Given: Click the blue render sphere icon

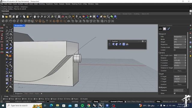Looking at the screenshot, I should (x=98, y=17).
